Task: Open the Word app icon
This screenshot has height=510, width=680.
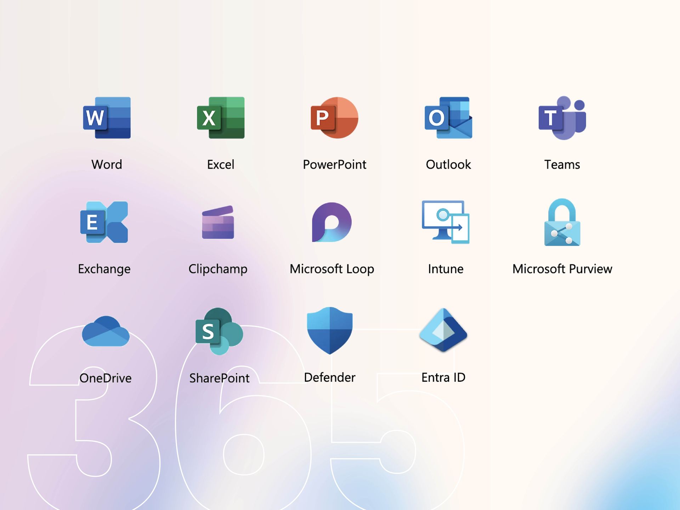Action: pyautogui.click(x=107, y=118)
